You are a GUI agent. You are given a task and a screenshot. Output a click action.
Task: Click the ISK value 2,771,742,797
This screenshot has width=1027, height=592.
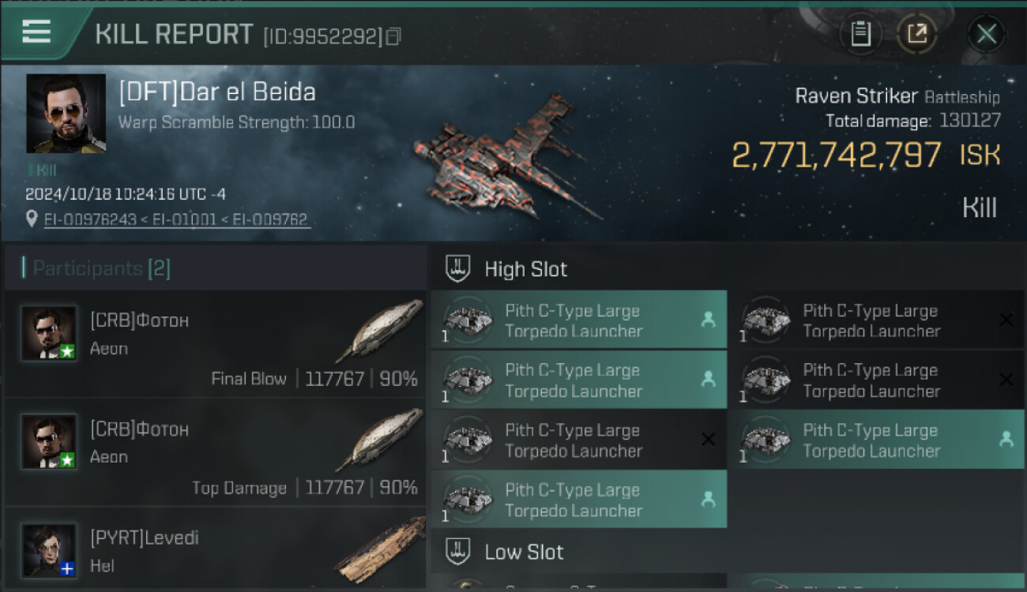[836, 155]
